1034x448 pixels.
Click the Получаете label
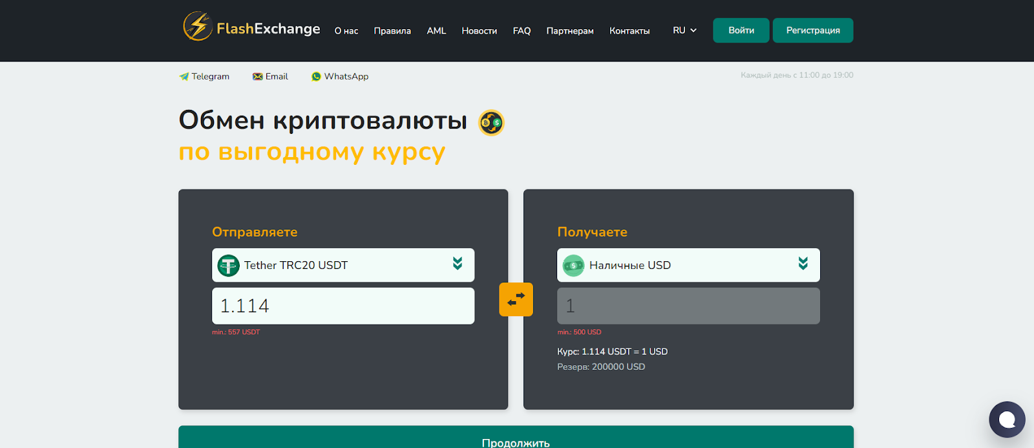(x=592, y=232)
